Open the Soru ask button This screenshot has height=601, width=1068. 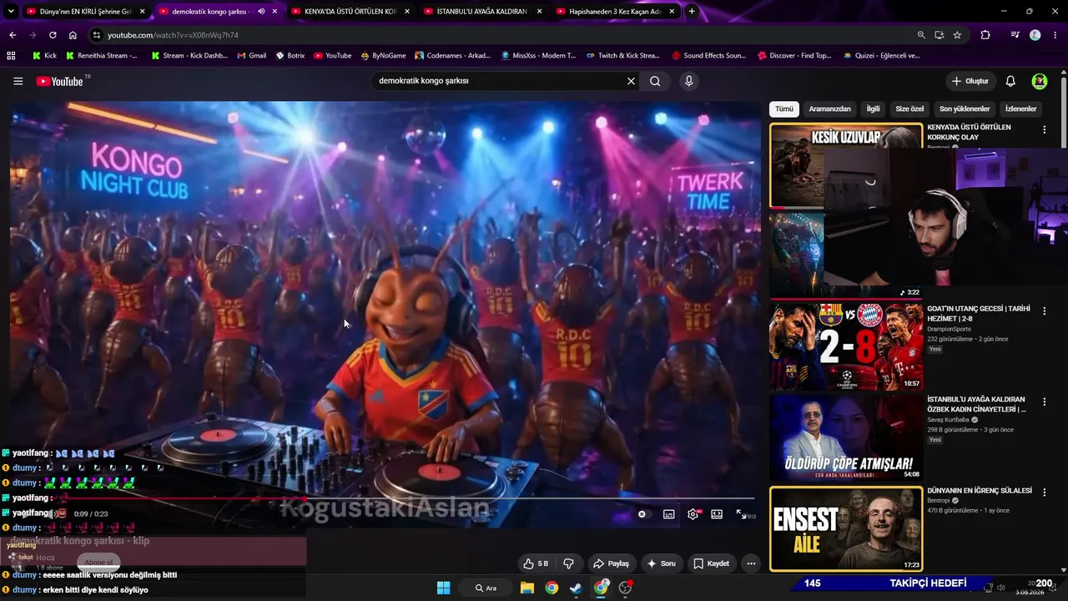coord(661,563)
